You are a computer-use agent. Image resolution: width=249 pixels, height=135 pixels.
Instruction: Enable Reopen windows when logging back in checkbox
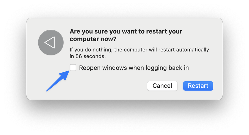click(73, 67)
